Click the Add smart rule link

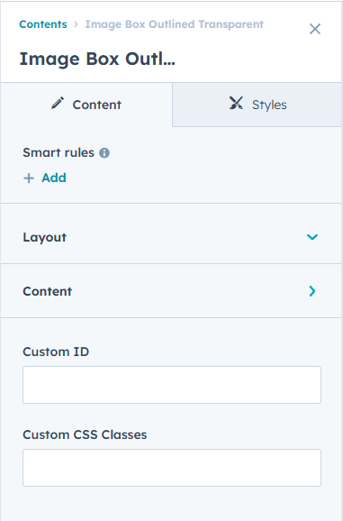tap(54, 178)
